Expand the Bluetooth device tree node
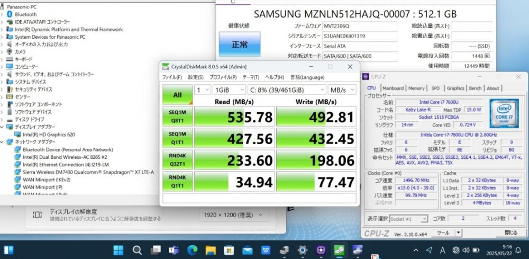The height and width of the screenshot is (259, 529). click(x=2, y=14)
